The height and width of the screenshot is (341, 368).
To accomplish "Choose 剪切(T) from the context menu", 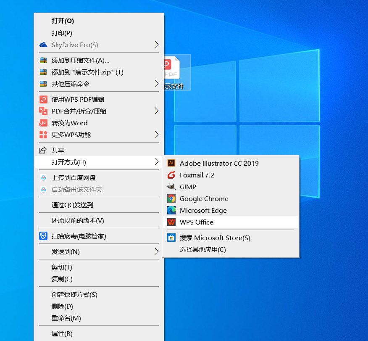I will click(x=99, y=267).
